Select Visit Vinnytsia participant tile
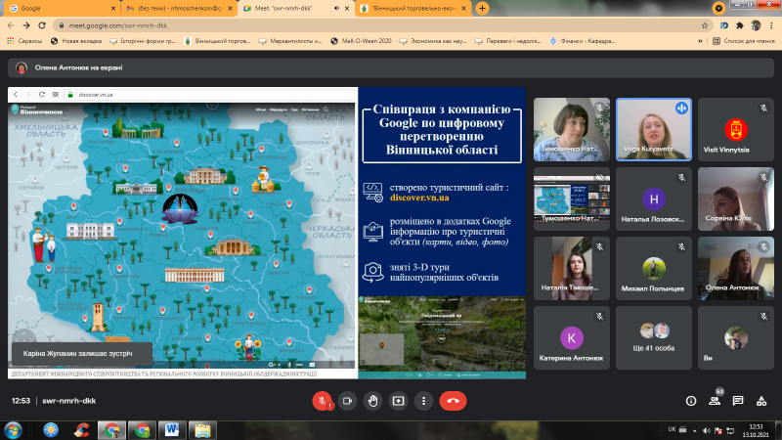The width and height of the screenshot is (782, 440). (x=736, y=129)
